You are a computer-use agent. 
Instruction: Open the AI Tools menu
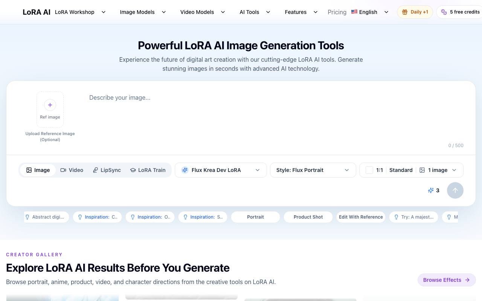pyautogui.click(x=255, y=12)
